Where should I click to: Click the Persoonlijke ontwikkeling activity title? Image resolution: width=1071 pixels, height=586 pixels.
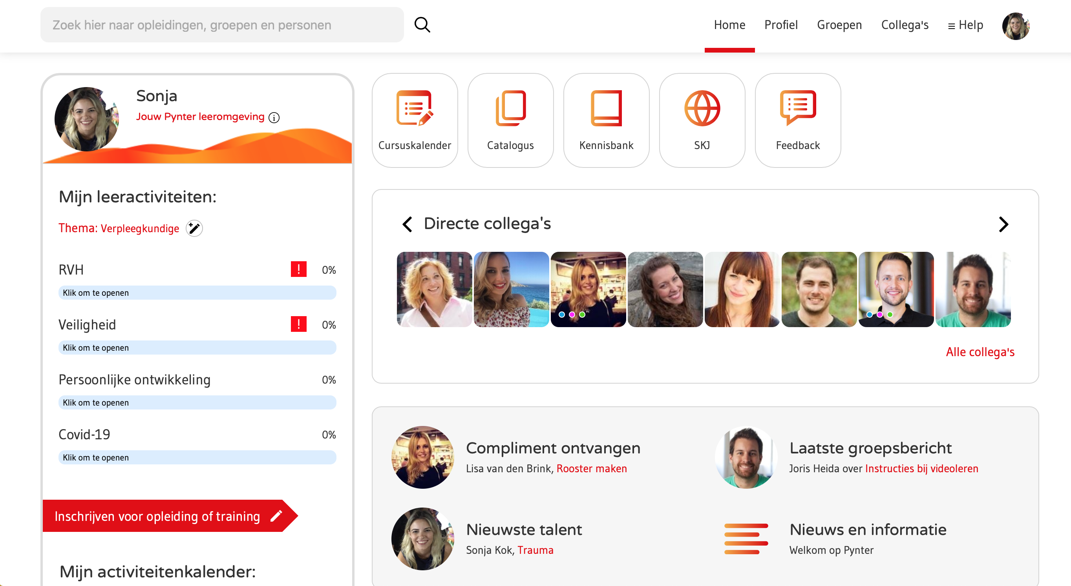135,380
